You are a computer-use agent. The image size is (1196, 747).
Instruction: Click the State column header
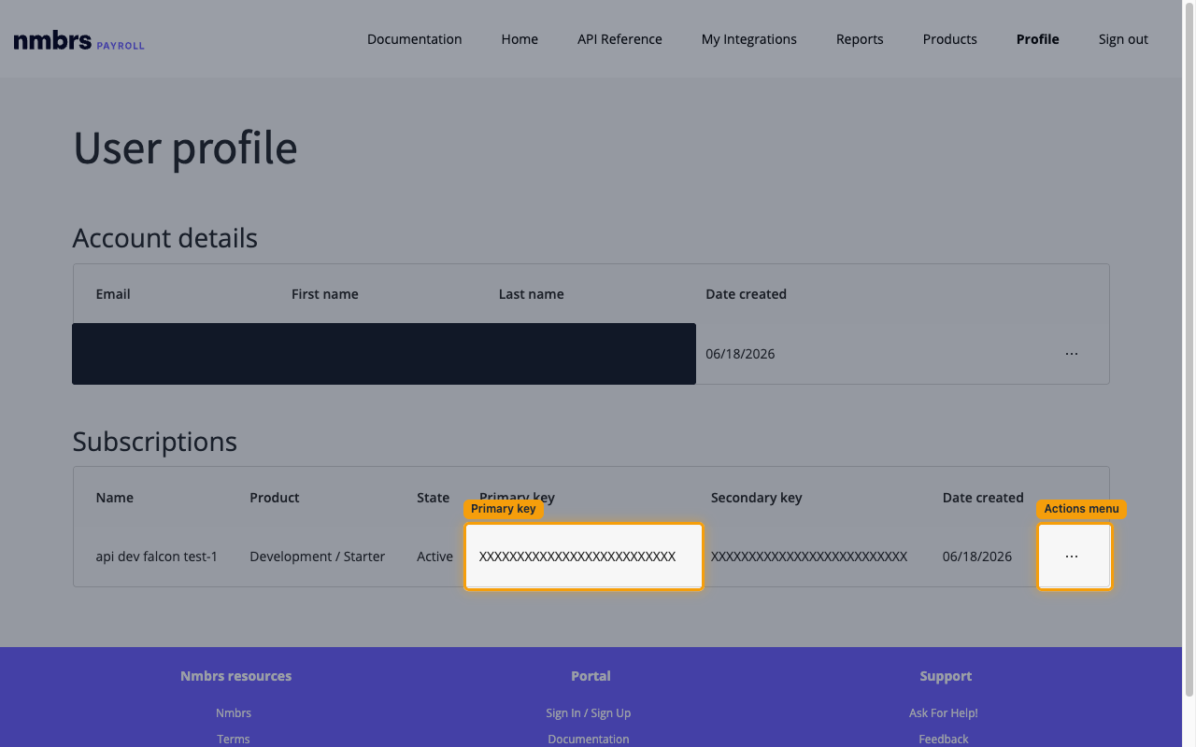[x=434, y=498]
